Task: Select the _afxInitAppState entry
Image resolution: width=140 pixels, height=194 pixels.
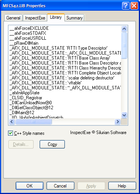Action: tap(24, 93)
